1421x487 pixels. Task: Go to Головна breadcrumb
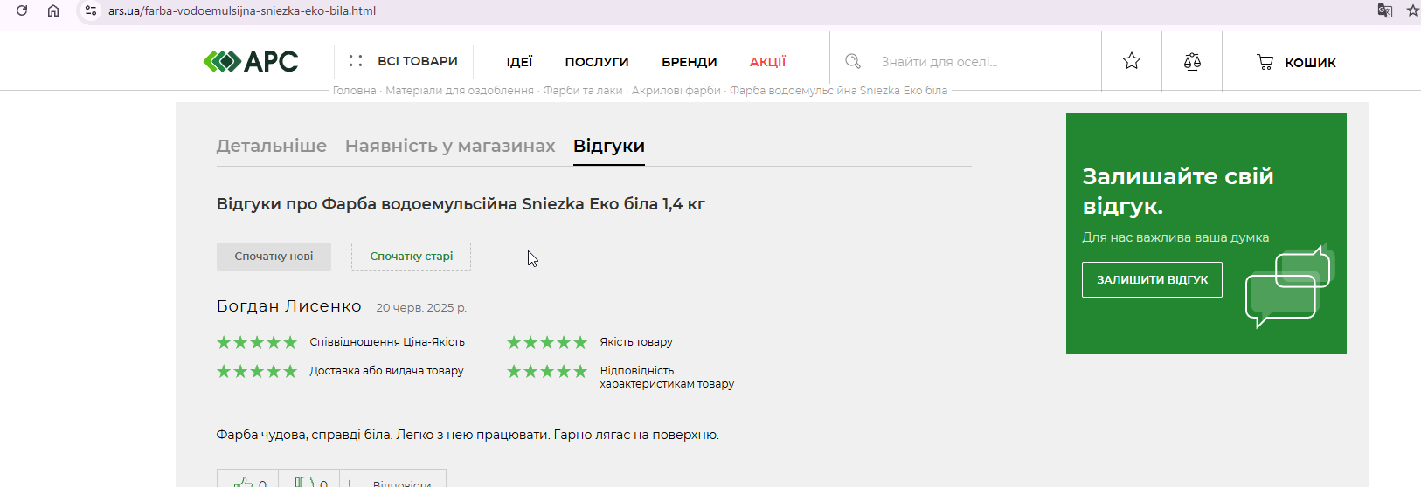354,91
